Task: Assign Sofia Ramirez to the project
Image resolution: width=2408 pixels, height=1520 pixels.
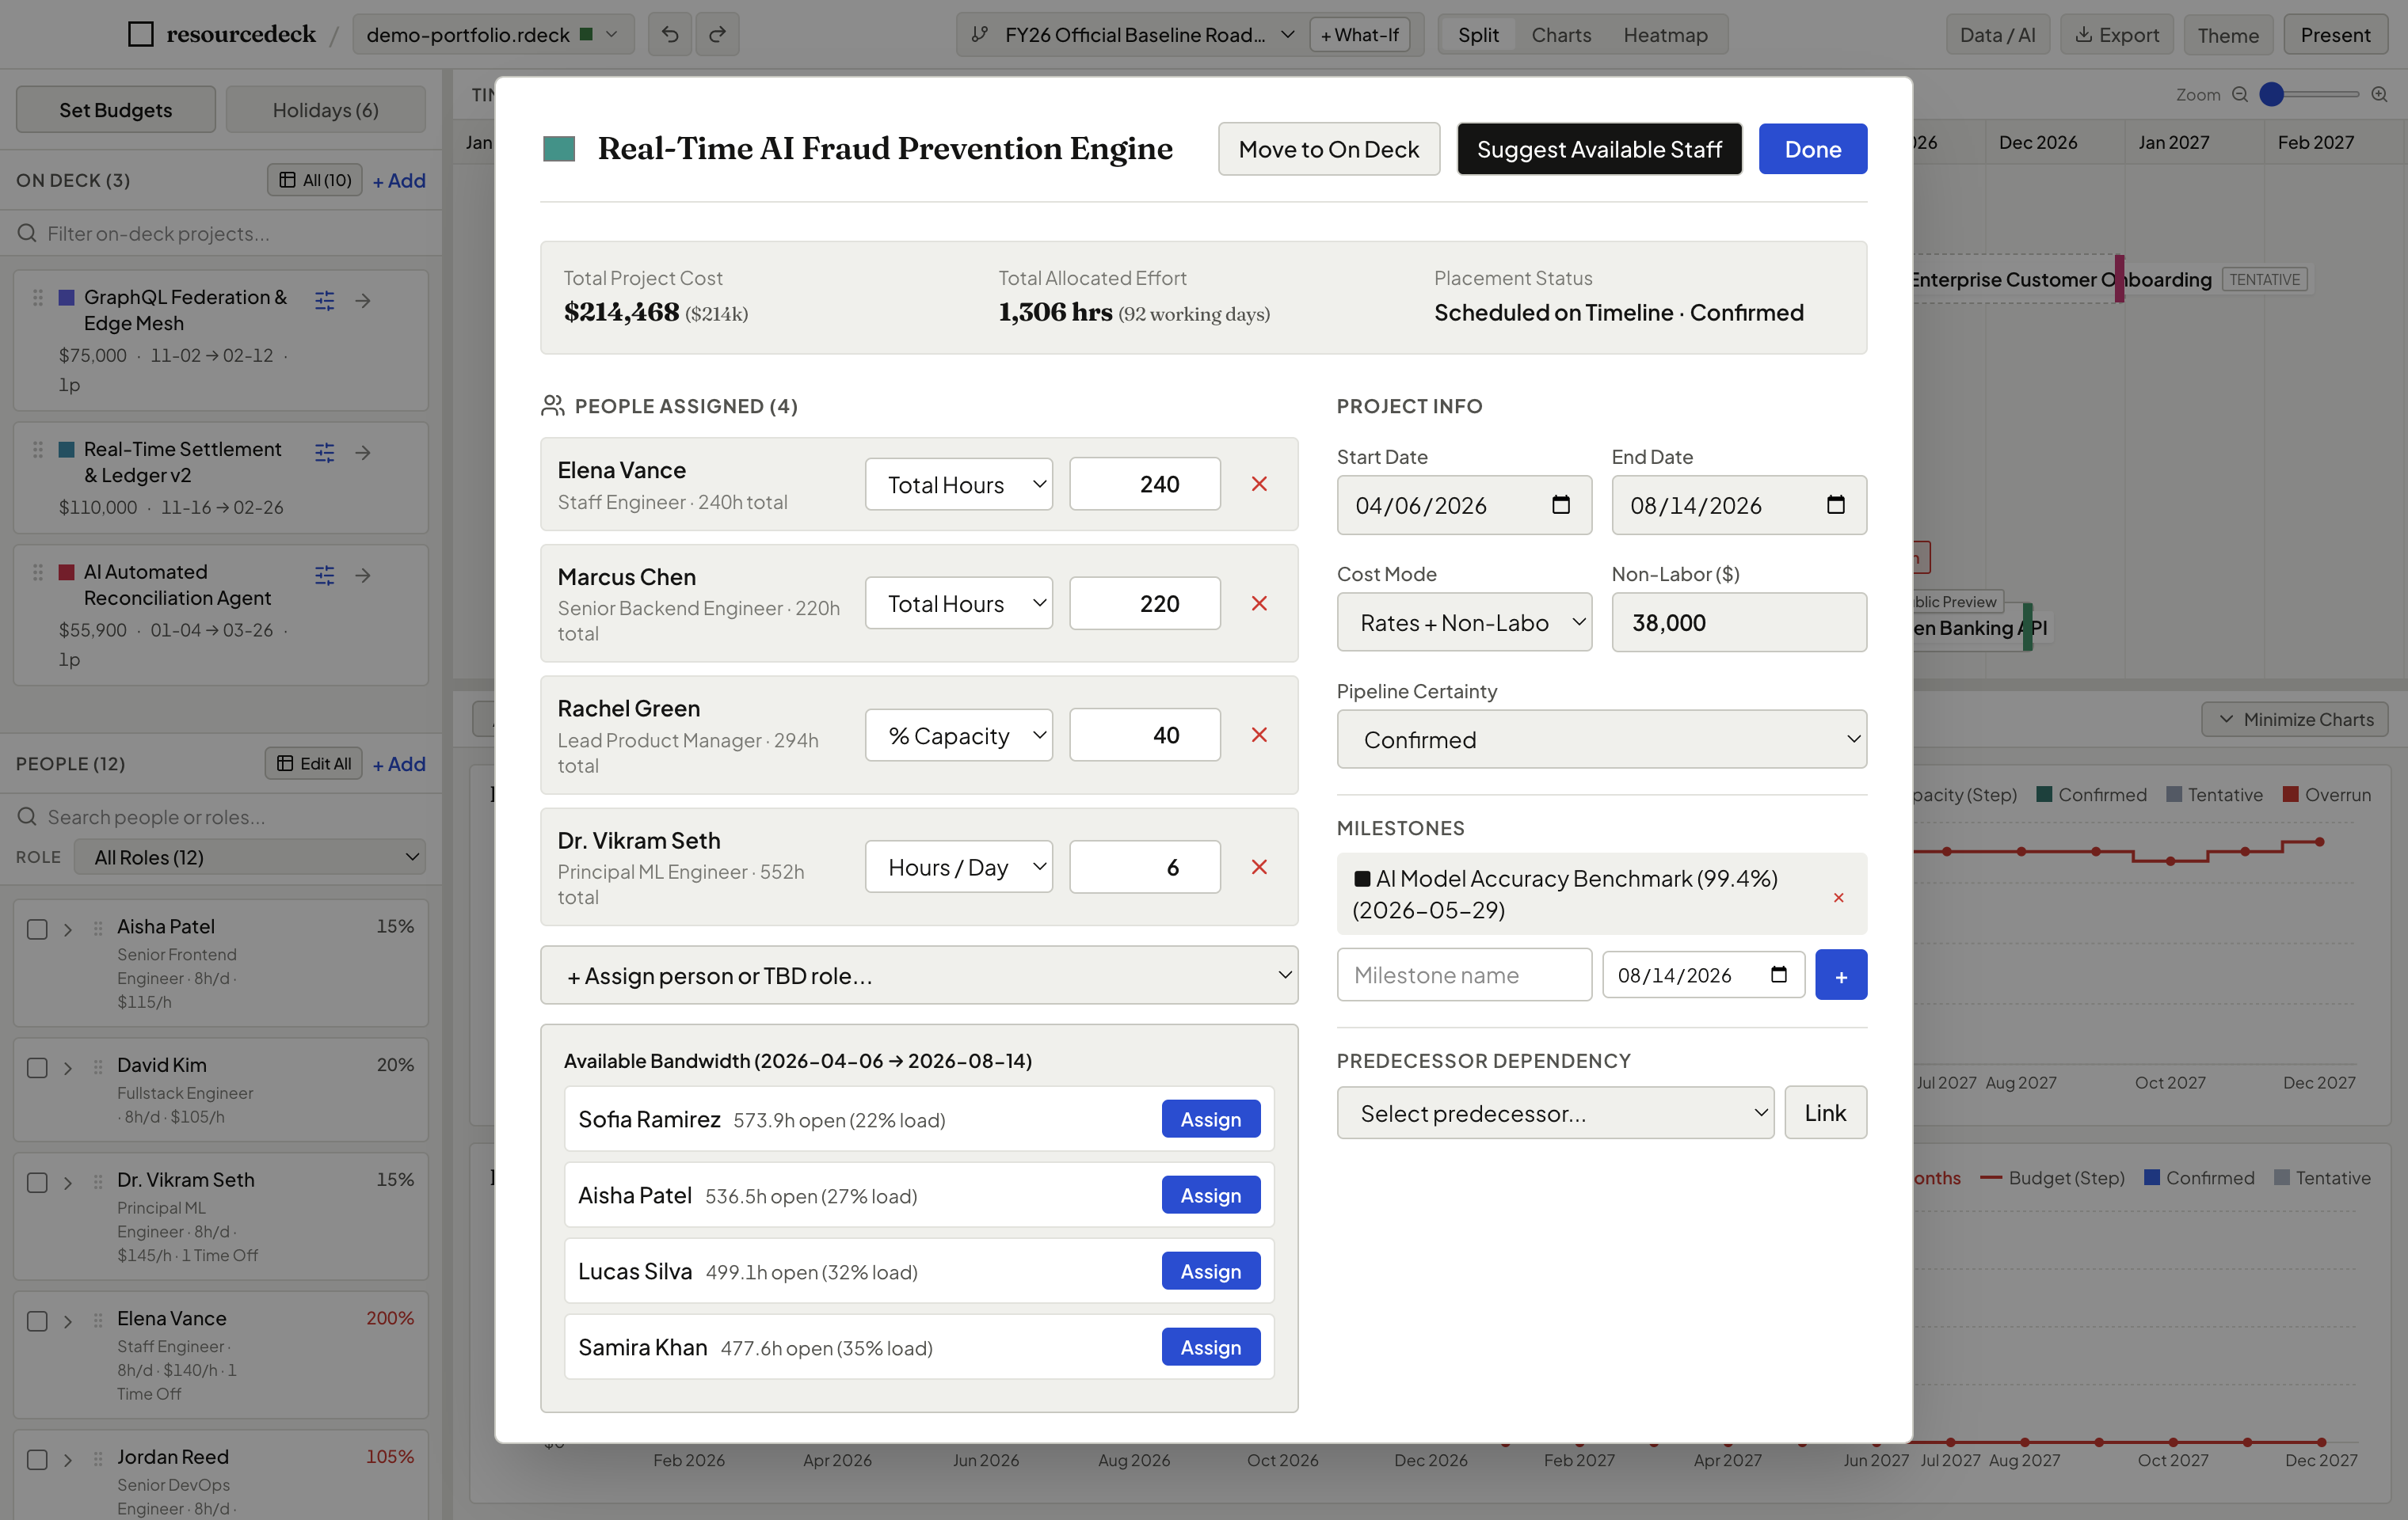Action: click(x=1210, y=1119)
